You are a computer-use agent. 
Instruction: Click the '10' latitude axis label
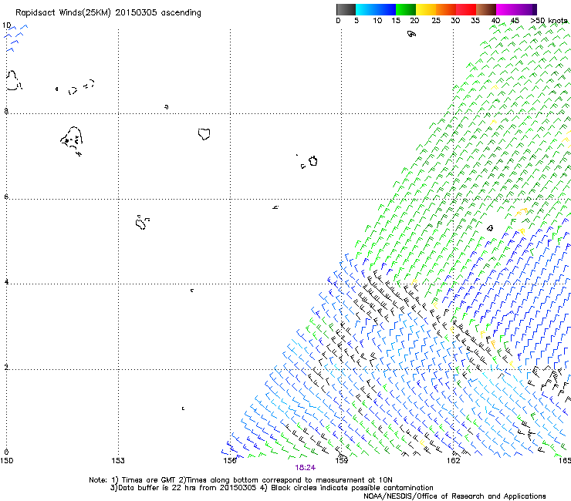[6, 25]
